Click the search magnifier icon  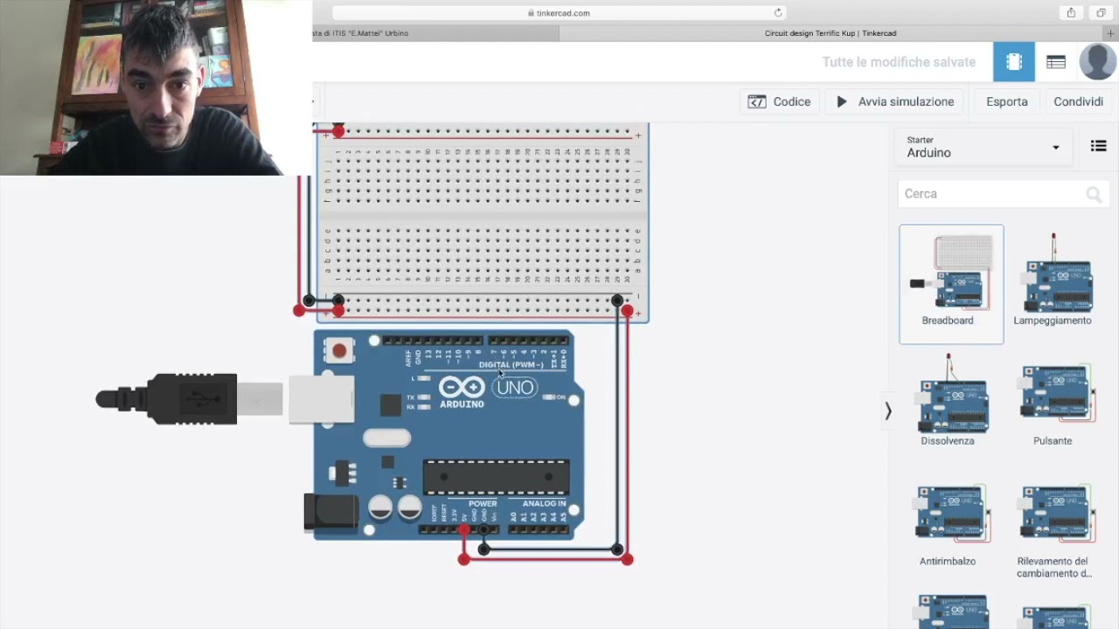[x=1094, y=194]
